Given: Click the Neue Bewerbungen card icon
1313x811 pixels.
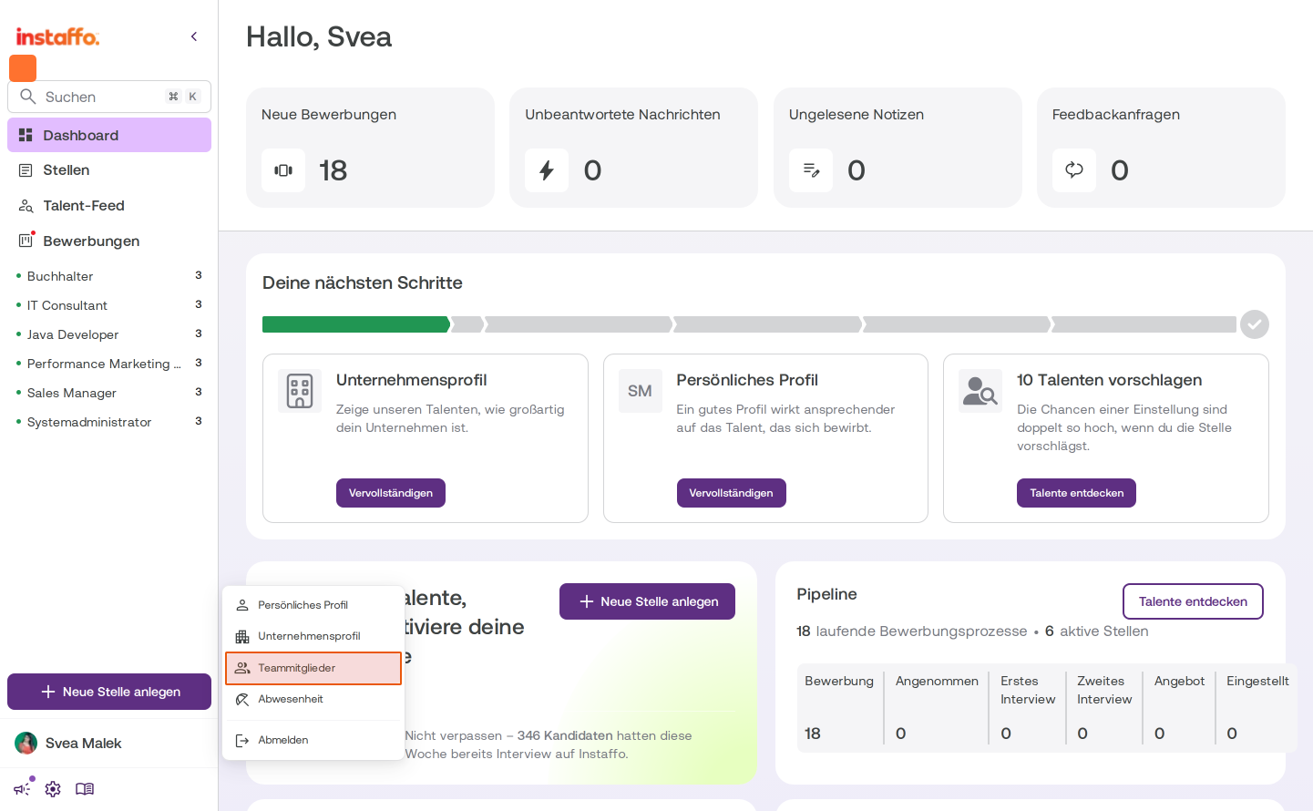Looking at the screenshot, I should tap(283, 170).
